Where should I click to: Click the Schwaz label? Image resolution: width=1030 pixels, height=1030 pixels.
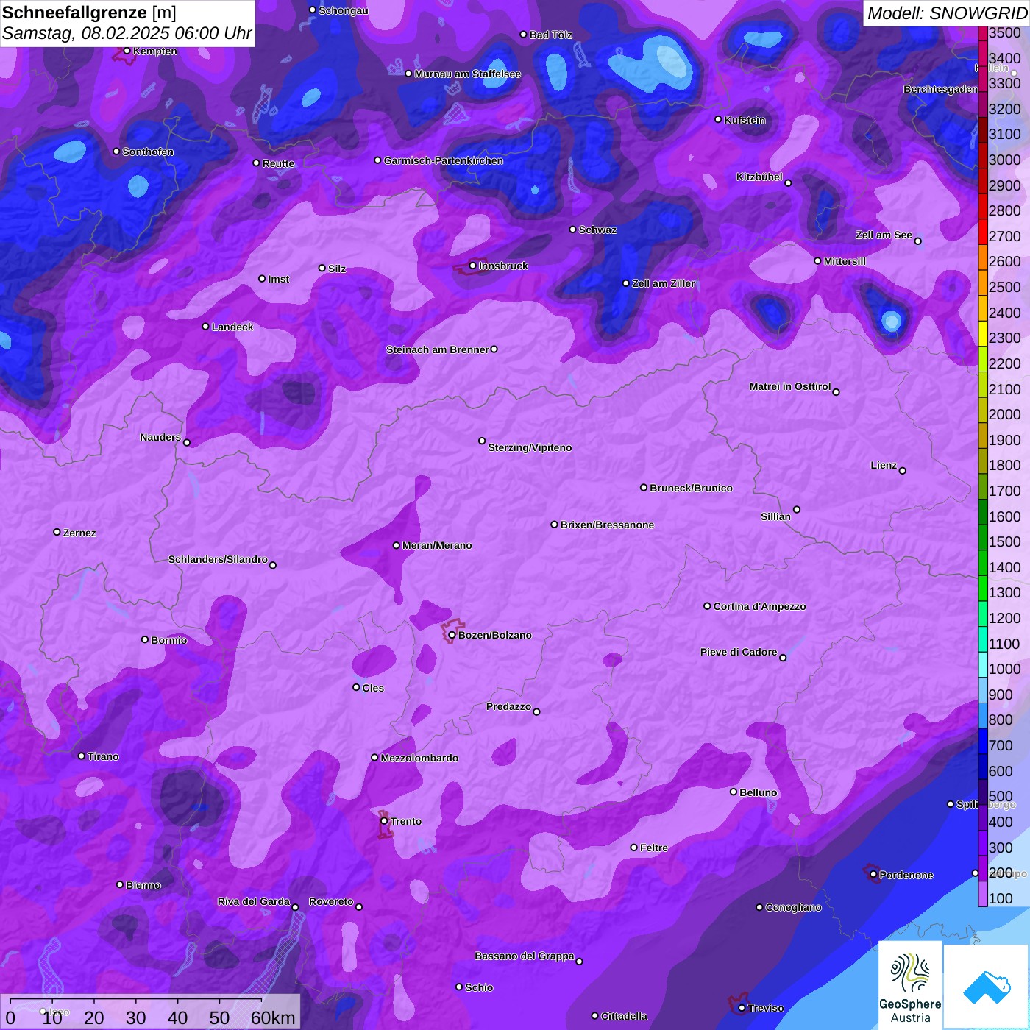[597, 230]
